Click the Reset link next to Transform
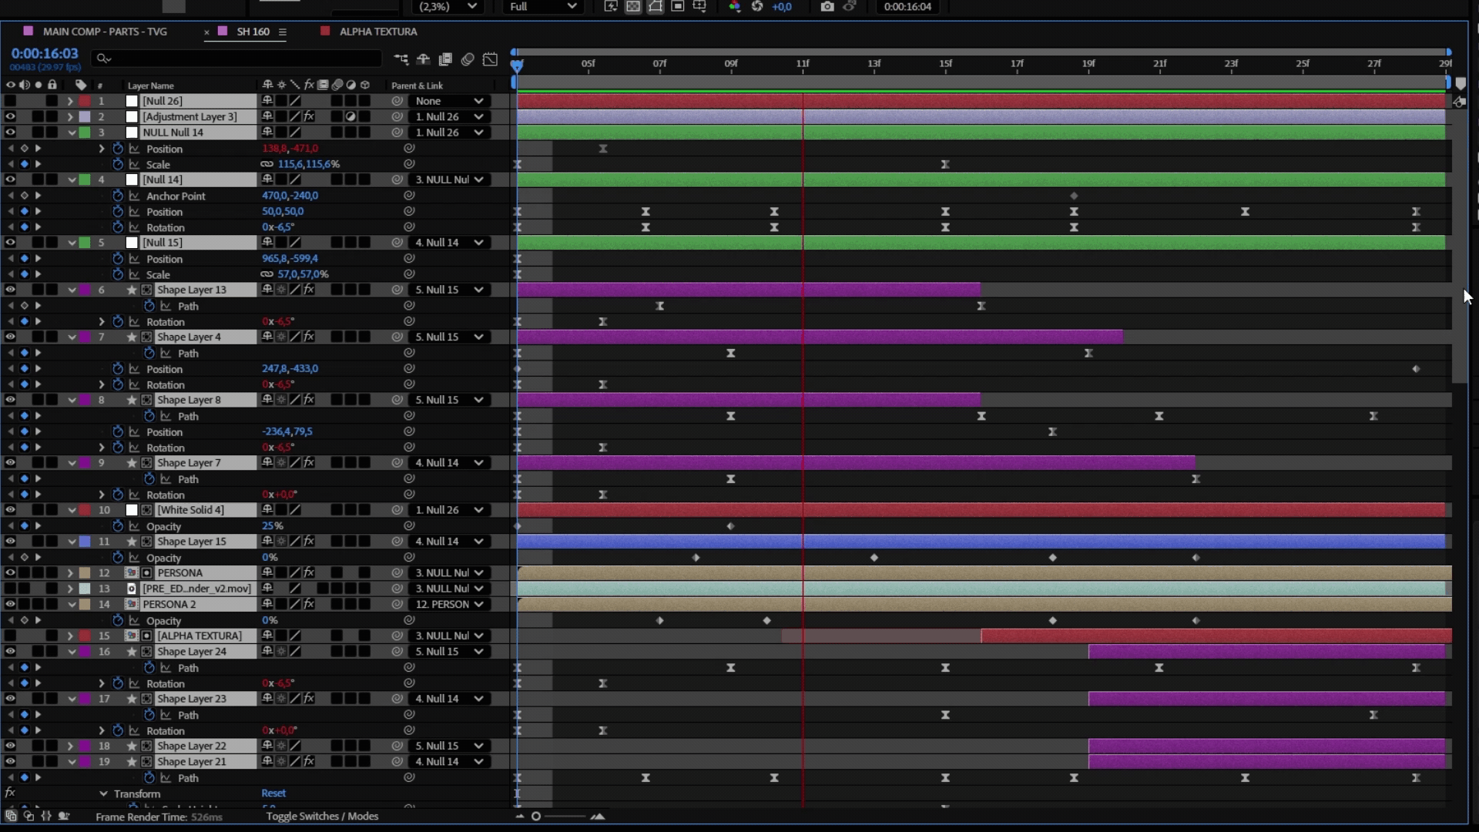Screen dimensions: 1479x832 pyautogui.click(x=273, y=793)
